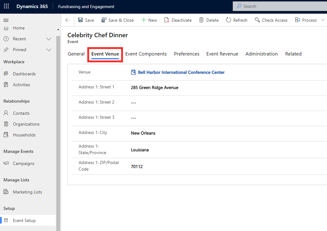Click the Contacts person icon
Viewport: 327px width, 231px height.
[6, 113]
